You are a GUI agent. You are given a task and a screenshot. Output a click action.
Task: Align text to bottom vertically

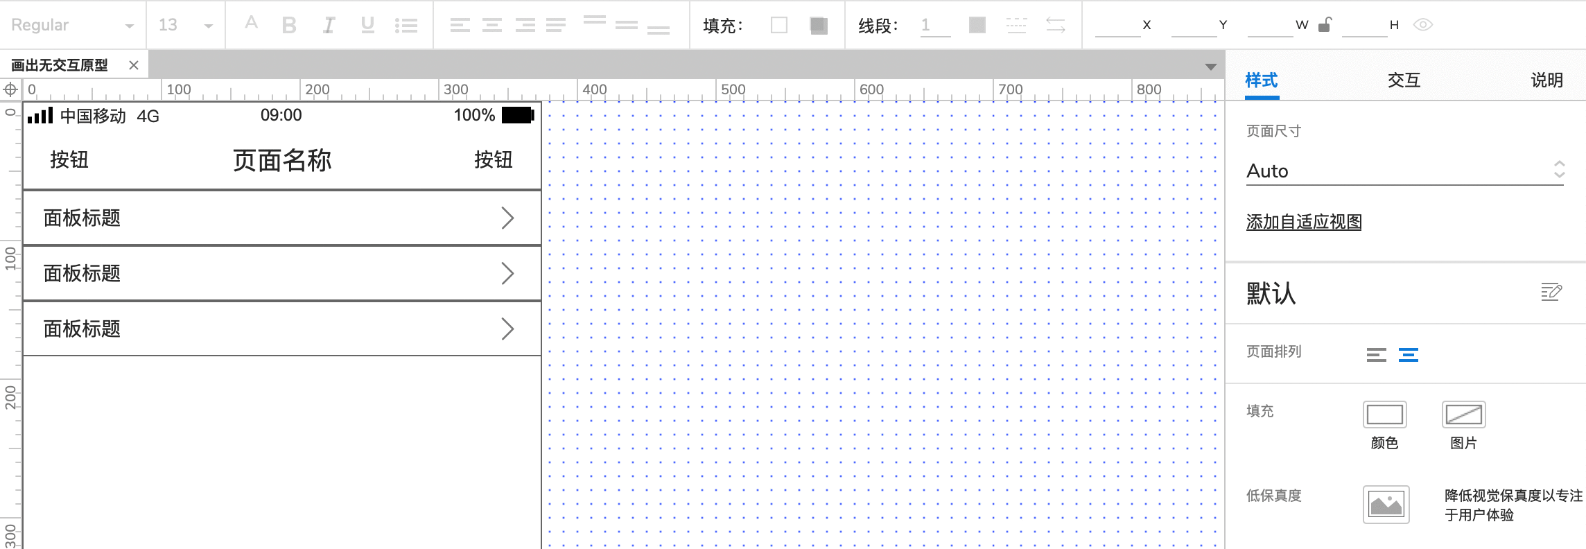coord(659,30)
